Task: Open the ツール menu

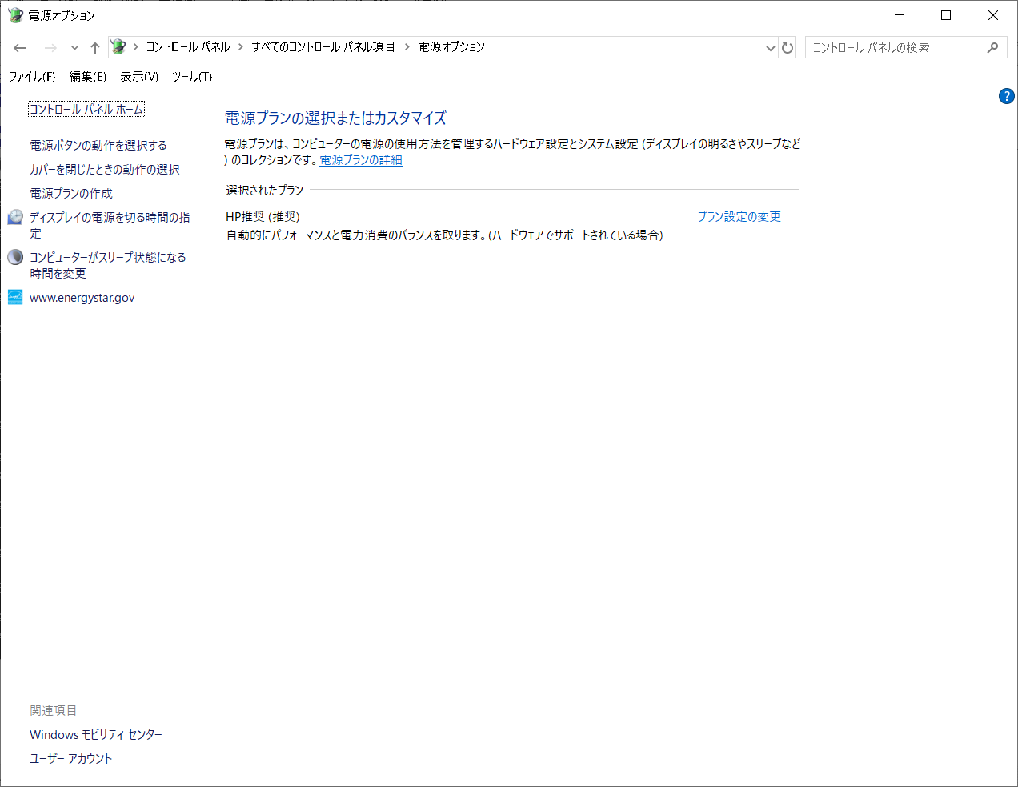Action: [x=190, y=77]
